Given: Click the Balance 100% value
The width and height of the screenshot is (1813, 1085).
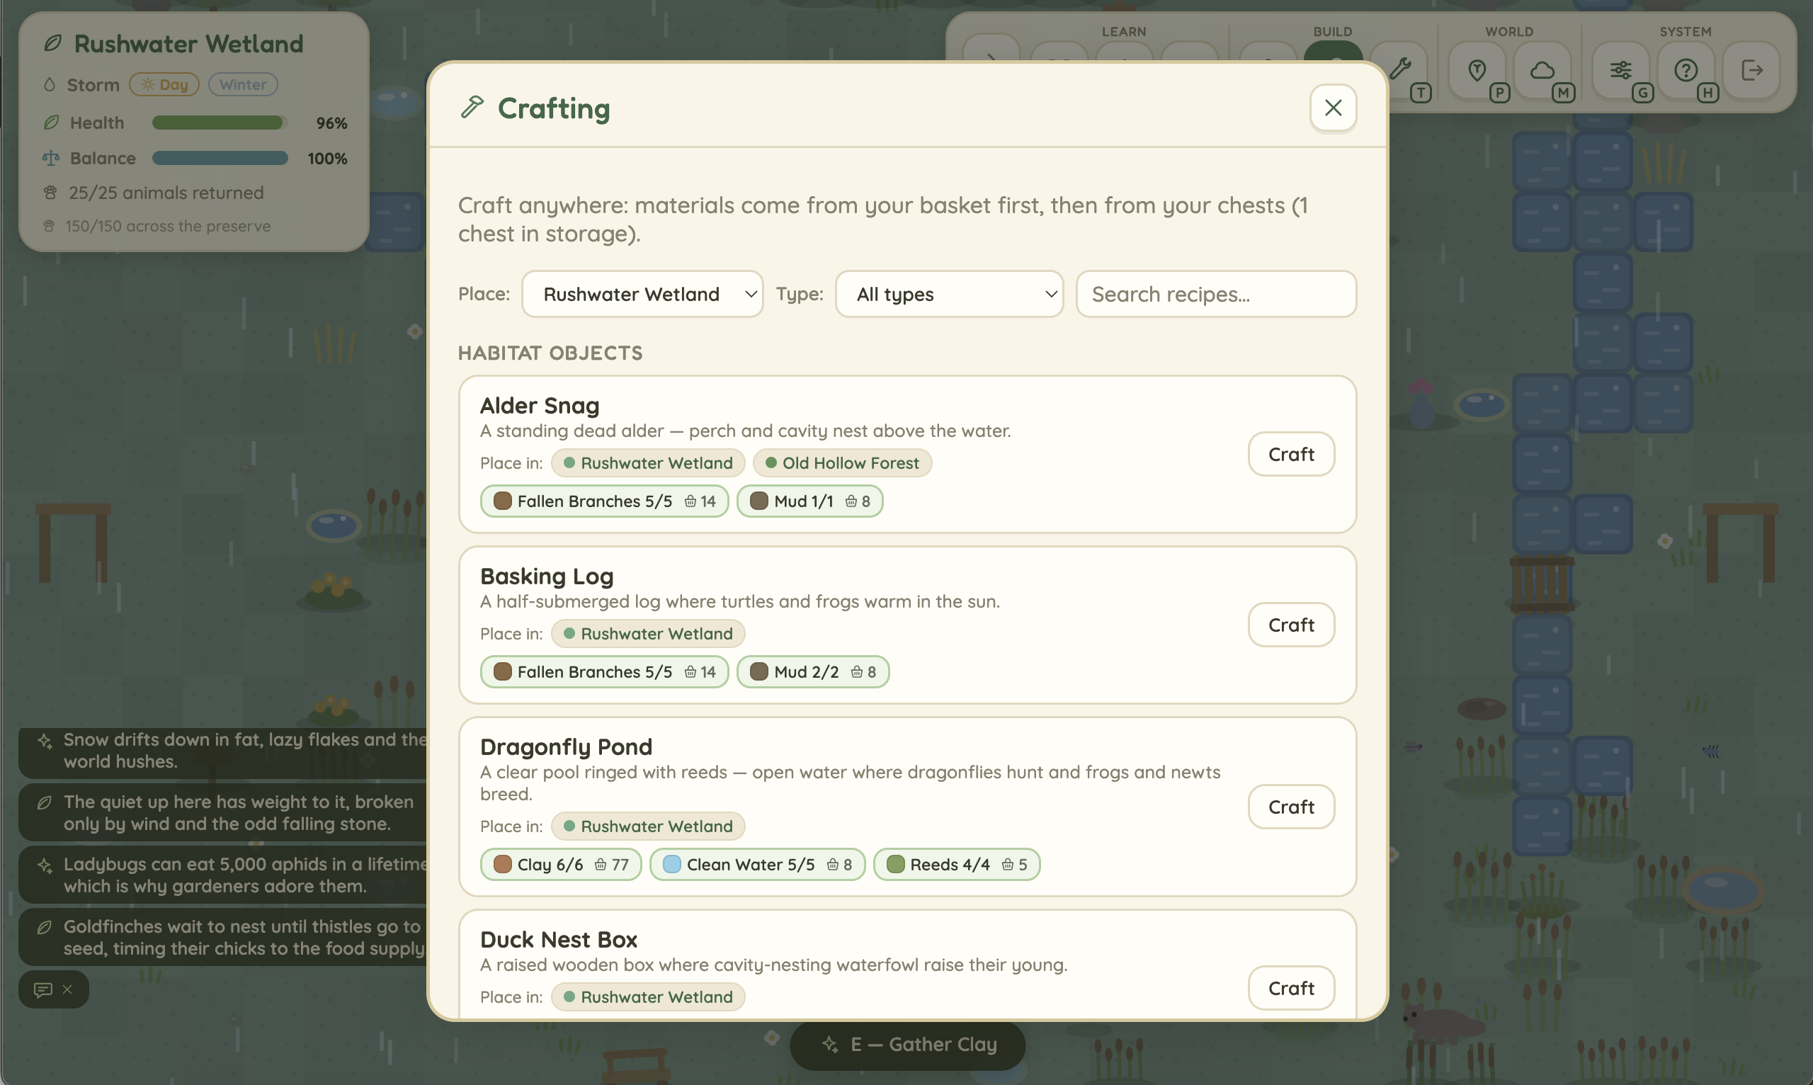Looking at the screenshot, I should coord(326,159).
